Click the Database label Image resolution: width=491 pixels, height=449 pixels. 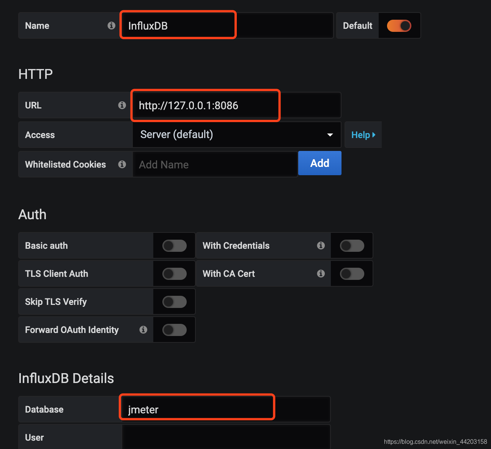click(x=44, y=410)
